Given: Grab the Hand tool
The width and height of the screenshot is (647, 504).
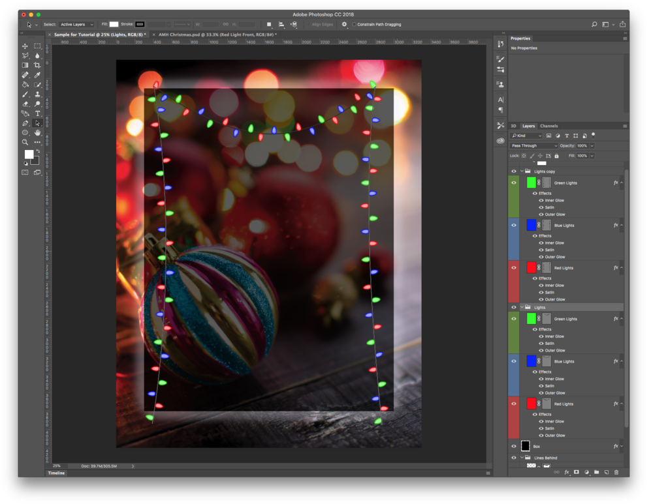Looking at the screenshot, I should (37, 132).
